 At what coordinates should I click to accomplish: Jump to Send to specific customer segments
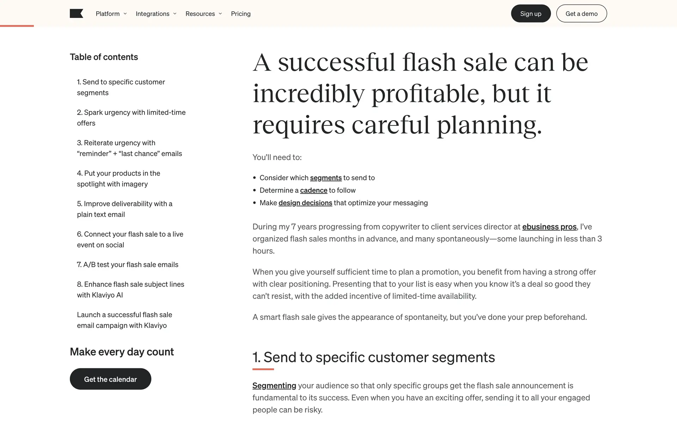tap(121, 87)
